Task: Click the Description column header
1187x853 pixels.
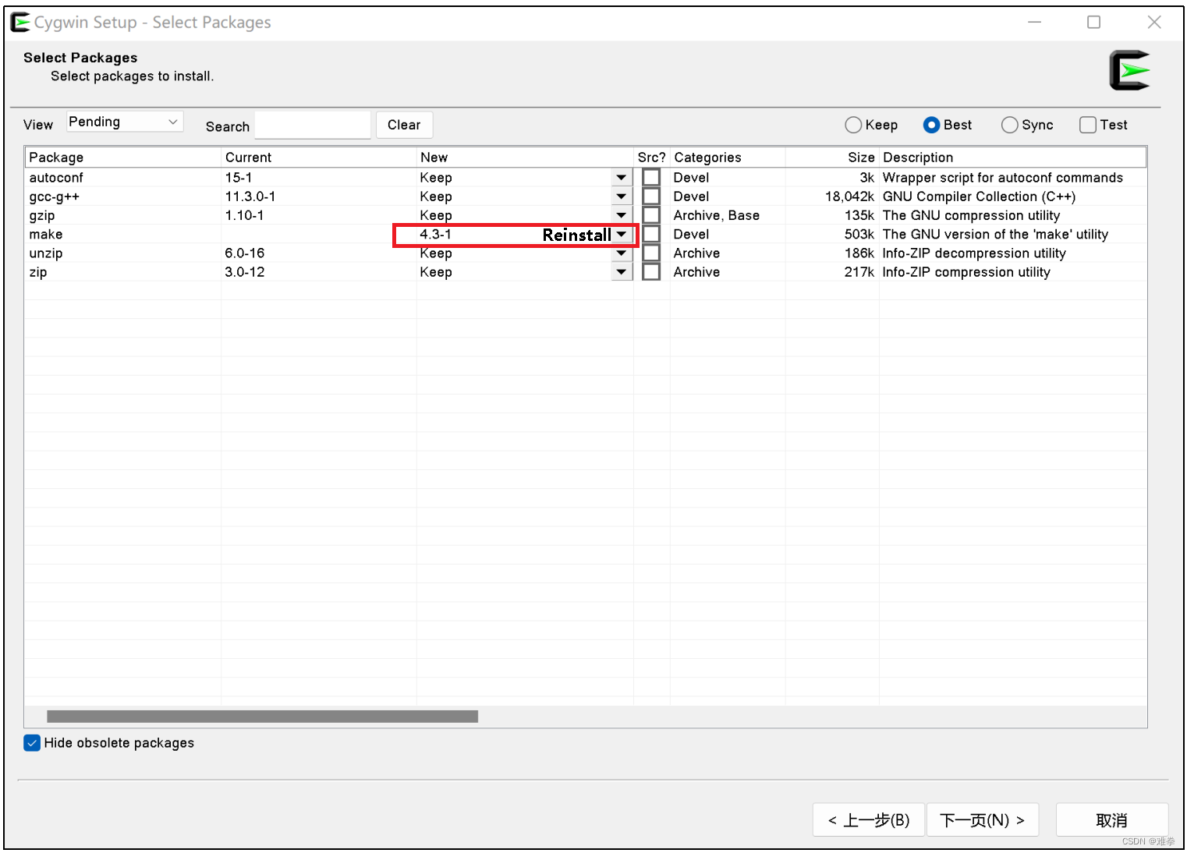Action: coord(1012,157)
